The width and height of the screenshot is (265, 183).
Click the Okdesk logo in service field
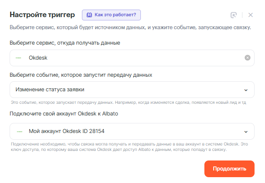(18, 58)
